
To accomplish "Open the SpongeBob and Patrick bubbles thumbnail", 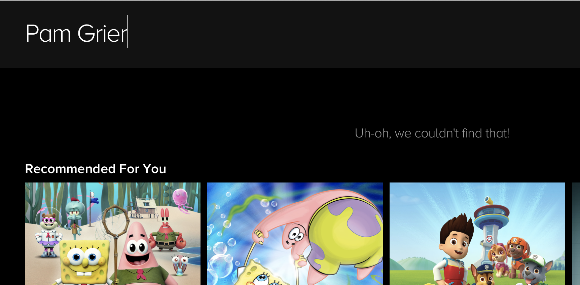I will [x=295, y=234].
